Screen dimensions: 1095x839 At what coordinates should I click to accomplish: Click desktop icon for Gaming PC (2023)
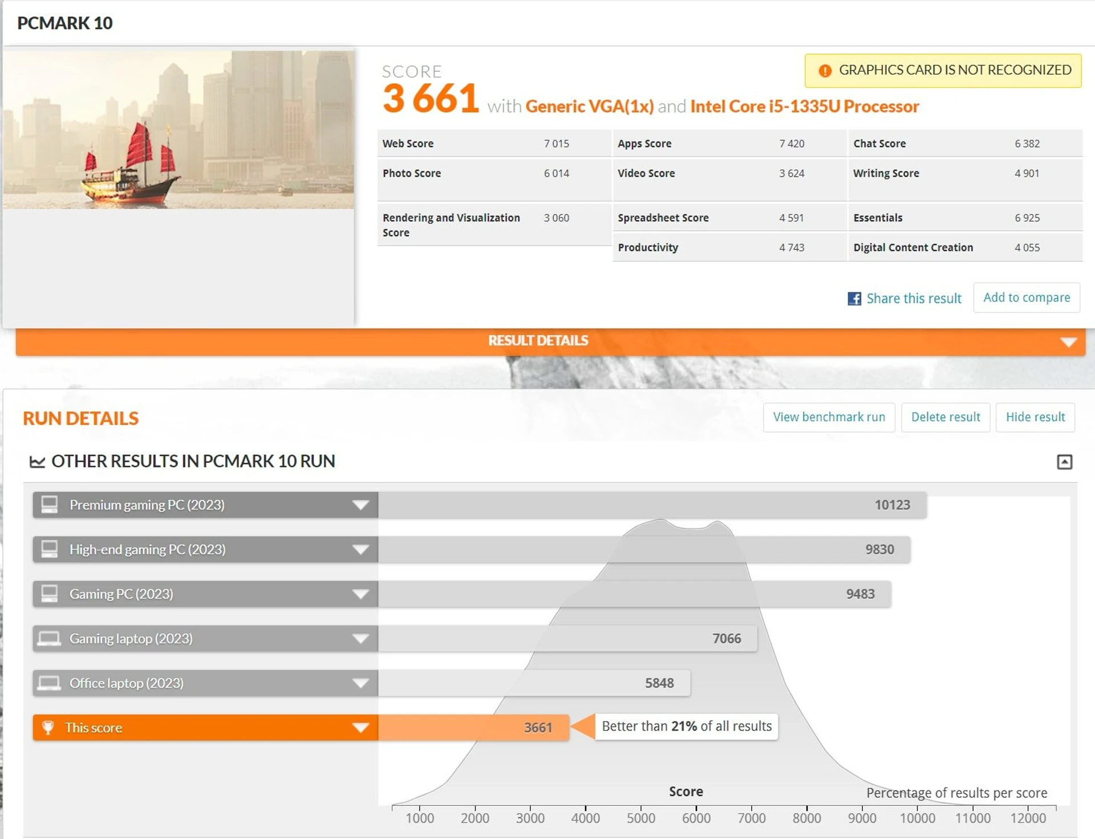coord(50,593)
